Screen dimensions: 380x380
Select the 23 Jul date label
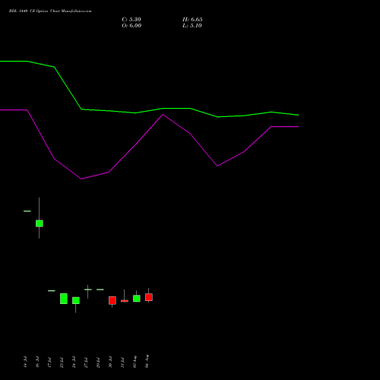click(x=62, y=363)
